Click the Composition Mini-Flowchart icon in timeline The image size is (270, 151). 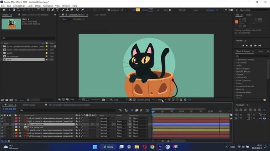click(120, 110)
